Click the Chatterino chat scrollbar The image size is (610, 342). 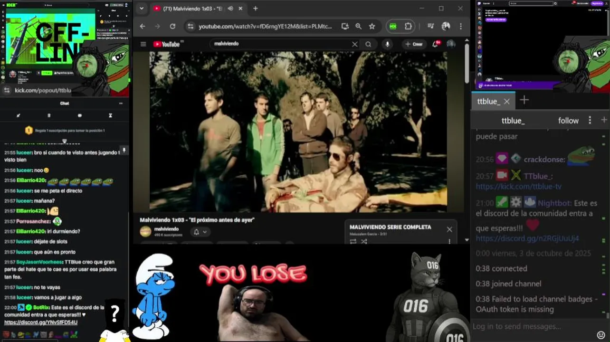(x=608, y=315)
